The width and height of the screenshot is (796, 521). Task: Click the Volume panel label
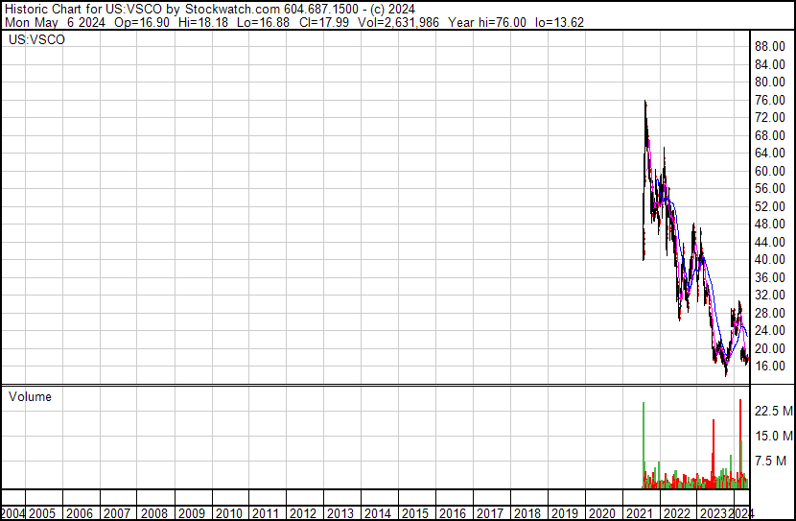pyautogui.click(x=31, y=396)
